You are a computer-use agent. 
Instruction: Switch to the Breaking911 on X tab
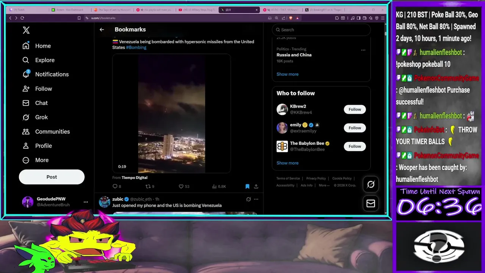(324, 10)
